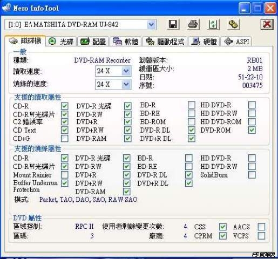Click the Print icon in toolbar
The image size is (278, 259).
(x=193, y=24)
